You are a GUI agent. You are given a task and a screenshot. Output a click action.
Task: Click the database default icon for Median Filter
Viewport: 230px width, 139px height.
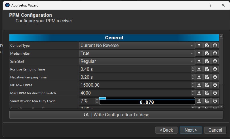pos(207,53)
